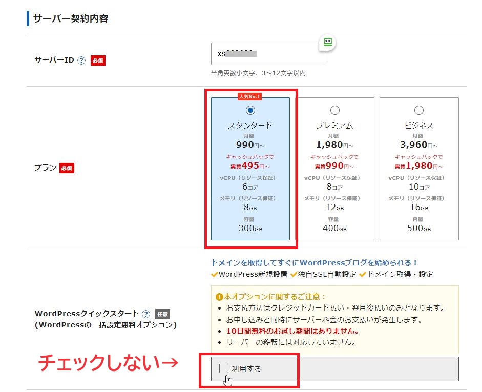Click into the サーバーID text field
The image size is (482, 392).
pyautogui.click(x=267, y=54)
